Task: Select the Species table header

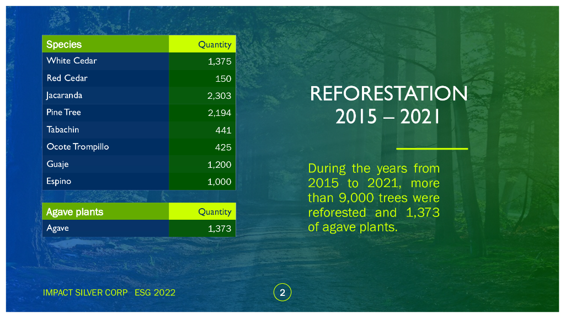Action: coord(105,44)
